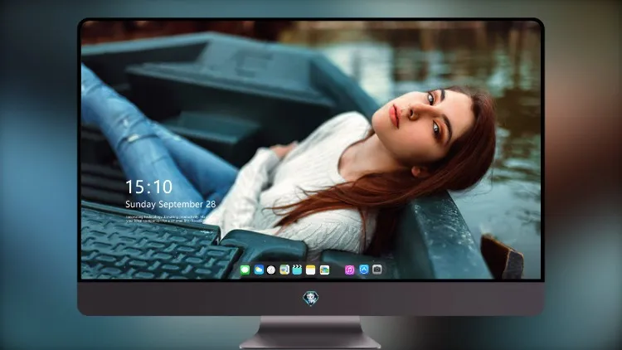Screen dimensions: 622x350
Task: Open the yellow Notes app
Action: tap(311, 270)
